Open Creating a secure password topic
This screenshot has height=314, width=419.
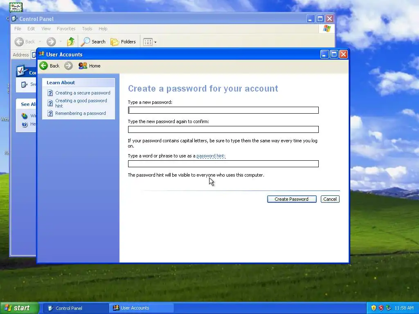tap(83, 93)
